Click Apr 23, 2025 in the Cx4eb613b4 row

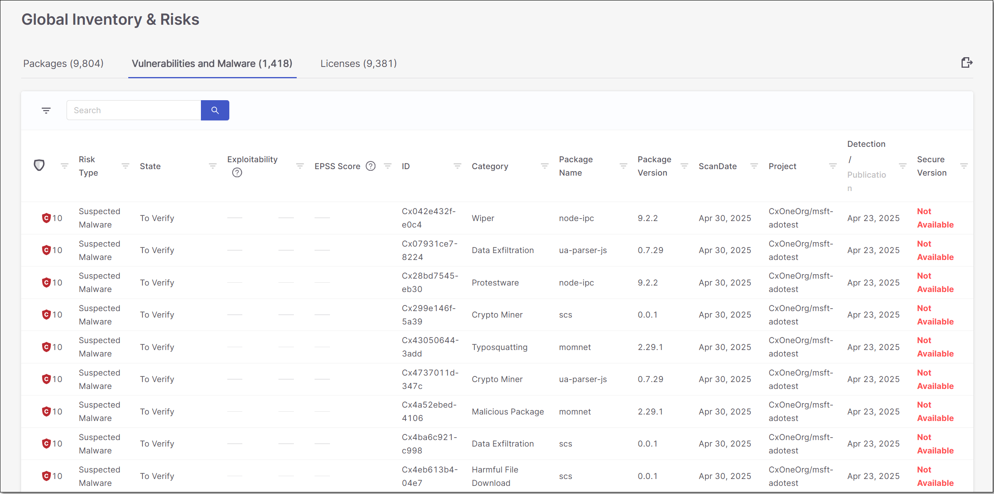point(873,476)
